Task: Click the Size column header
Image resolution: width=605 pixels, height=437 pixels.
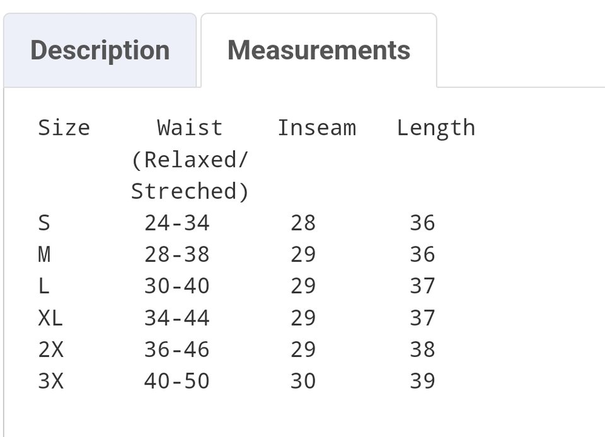Action: tap(64, 128)
